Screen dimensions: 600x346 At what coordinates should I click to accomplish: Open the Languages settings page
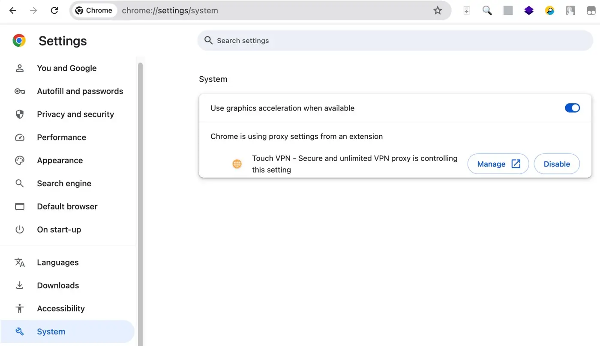(x=68, y=262)
